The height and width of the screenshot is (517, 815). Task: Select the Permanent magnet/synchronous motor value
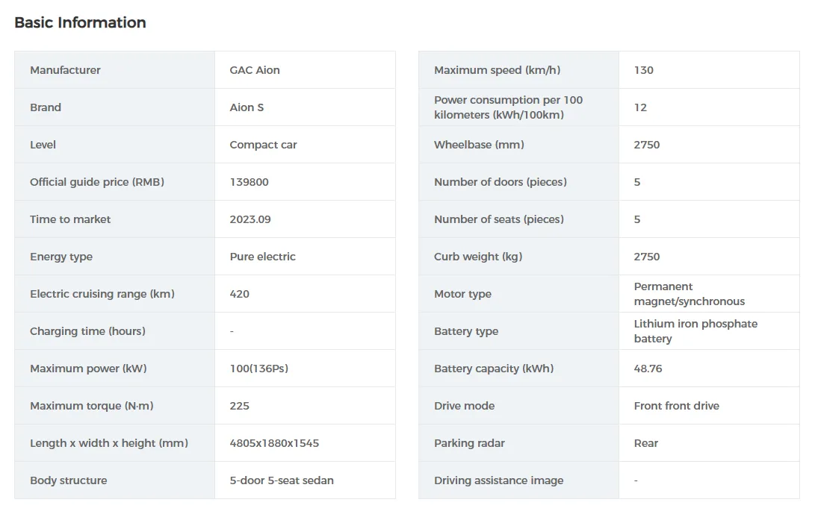pyautogui.click(x=689, y=294)
